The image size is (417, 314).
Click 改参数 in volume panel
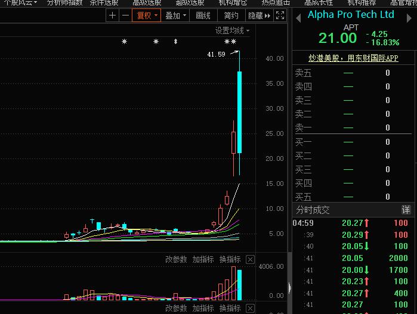(x=176, y=259)
